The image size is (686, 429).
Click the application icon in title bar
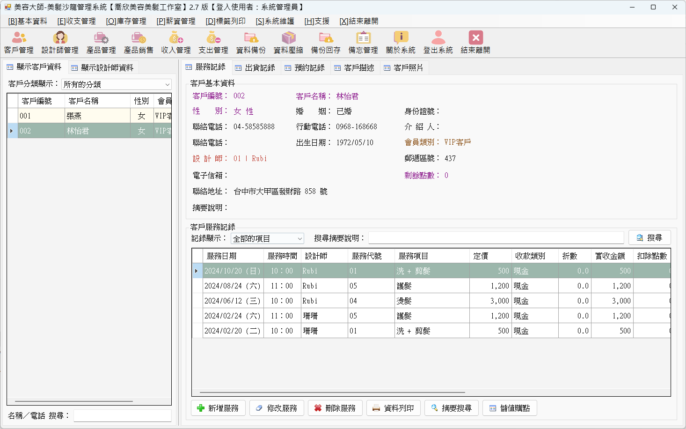pyautogui.click(x=7, y=7)
